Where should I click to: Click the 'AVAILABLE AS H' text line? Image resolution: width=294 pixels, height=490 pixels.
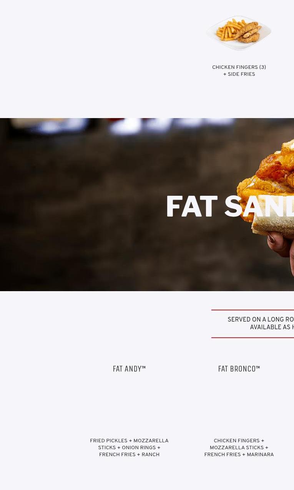click(272, 327)
